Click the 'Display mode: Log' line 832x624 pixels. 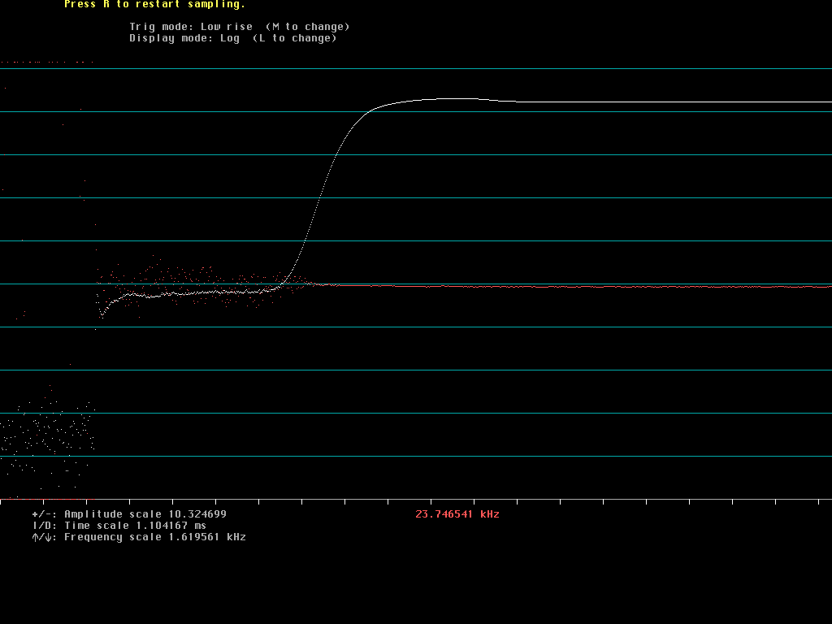coord(184,38)
